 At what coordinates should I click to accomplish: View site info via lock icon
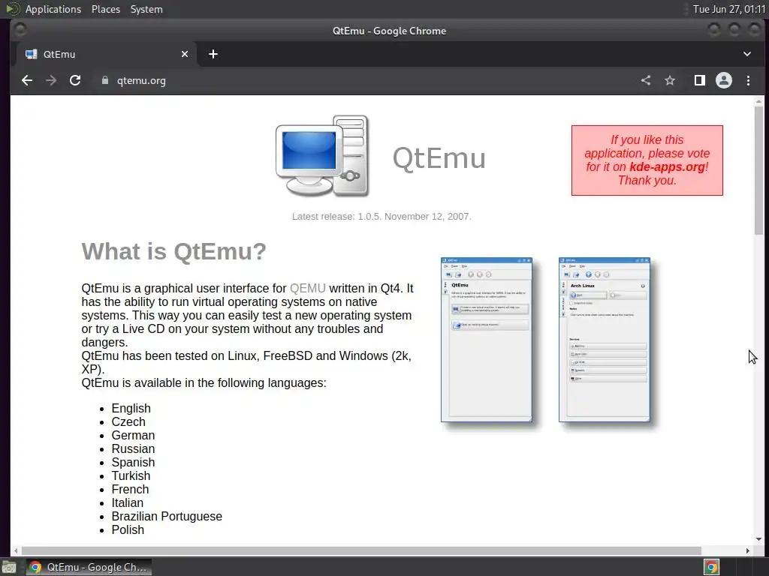(x=105, y=80)
